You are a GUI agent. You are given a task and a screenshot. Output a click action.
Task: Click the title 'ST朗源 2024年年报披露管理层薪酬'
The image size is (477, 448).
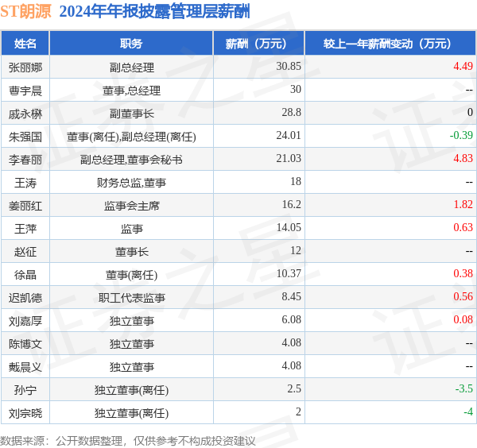[x=125, y=12]
